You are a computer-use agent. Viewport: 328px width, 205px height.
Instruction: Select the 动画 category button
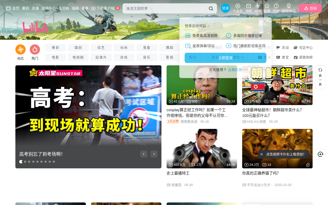124,48
